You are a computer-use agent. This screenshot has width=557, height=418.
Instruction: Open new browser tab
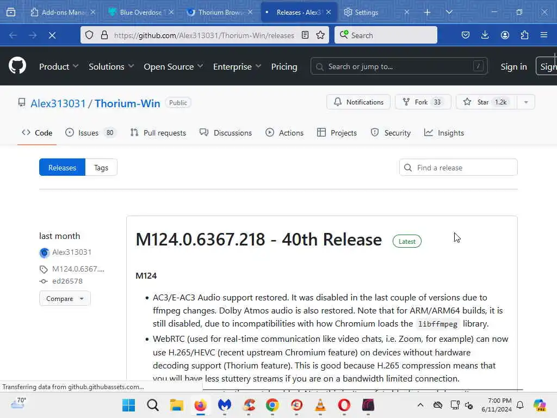(x=428, y=12)
